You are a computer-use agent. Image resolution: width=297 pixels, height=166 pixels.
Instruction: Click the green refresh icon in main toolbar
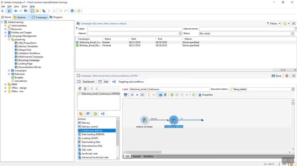point(79,11)
